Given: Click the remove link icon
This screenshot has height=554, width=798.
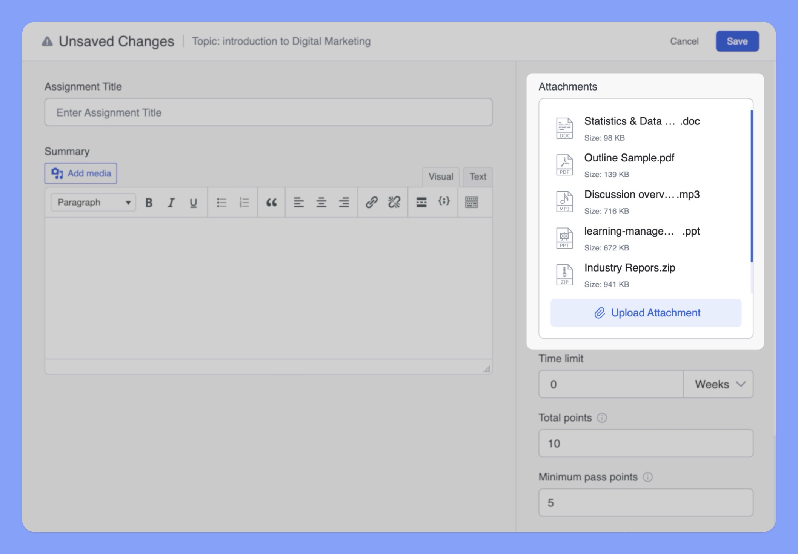Looking at the screenshot, I should 394,203.
